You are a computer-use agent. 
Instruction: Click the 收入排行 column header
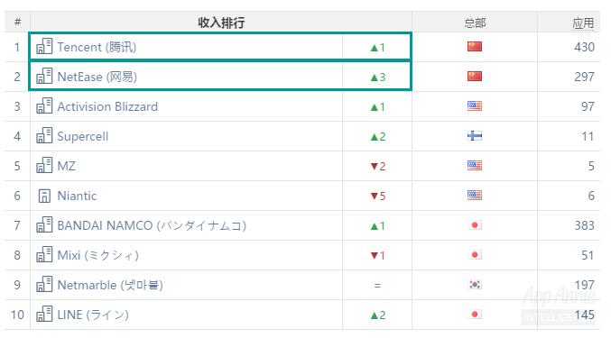pos(221,23)
